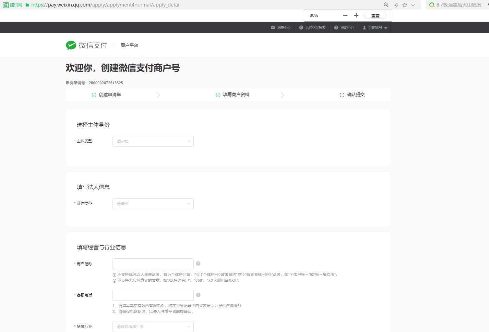Click the application number 2000002672513525
The height and width of the screenshot is (332, 489).
tap(106, 83)
